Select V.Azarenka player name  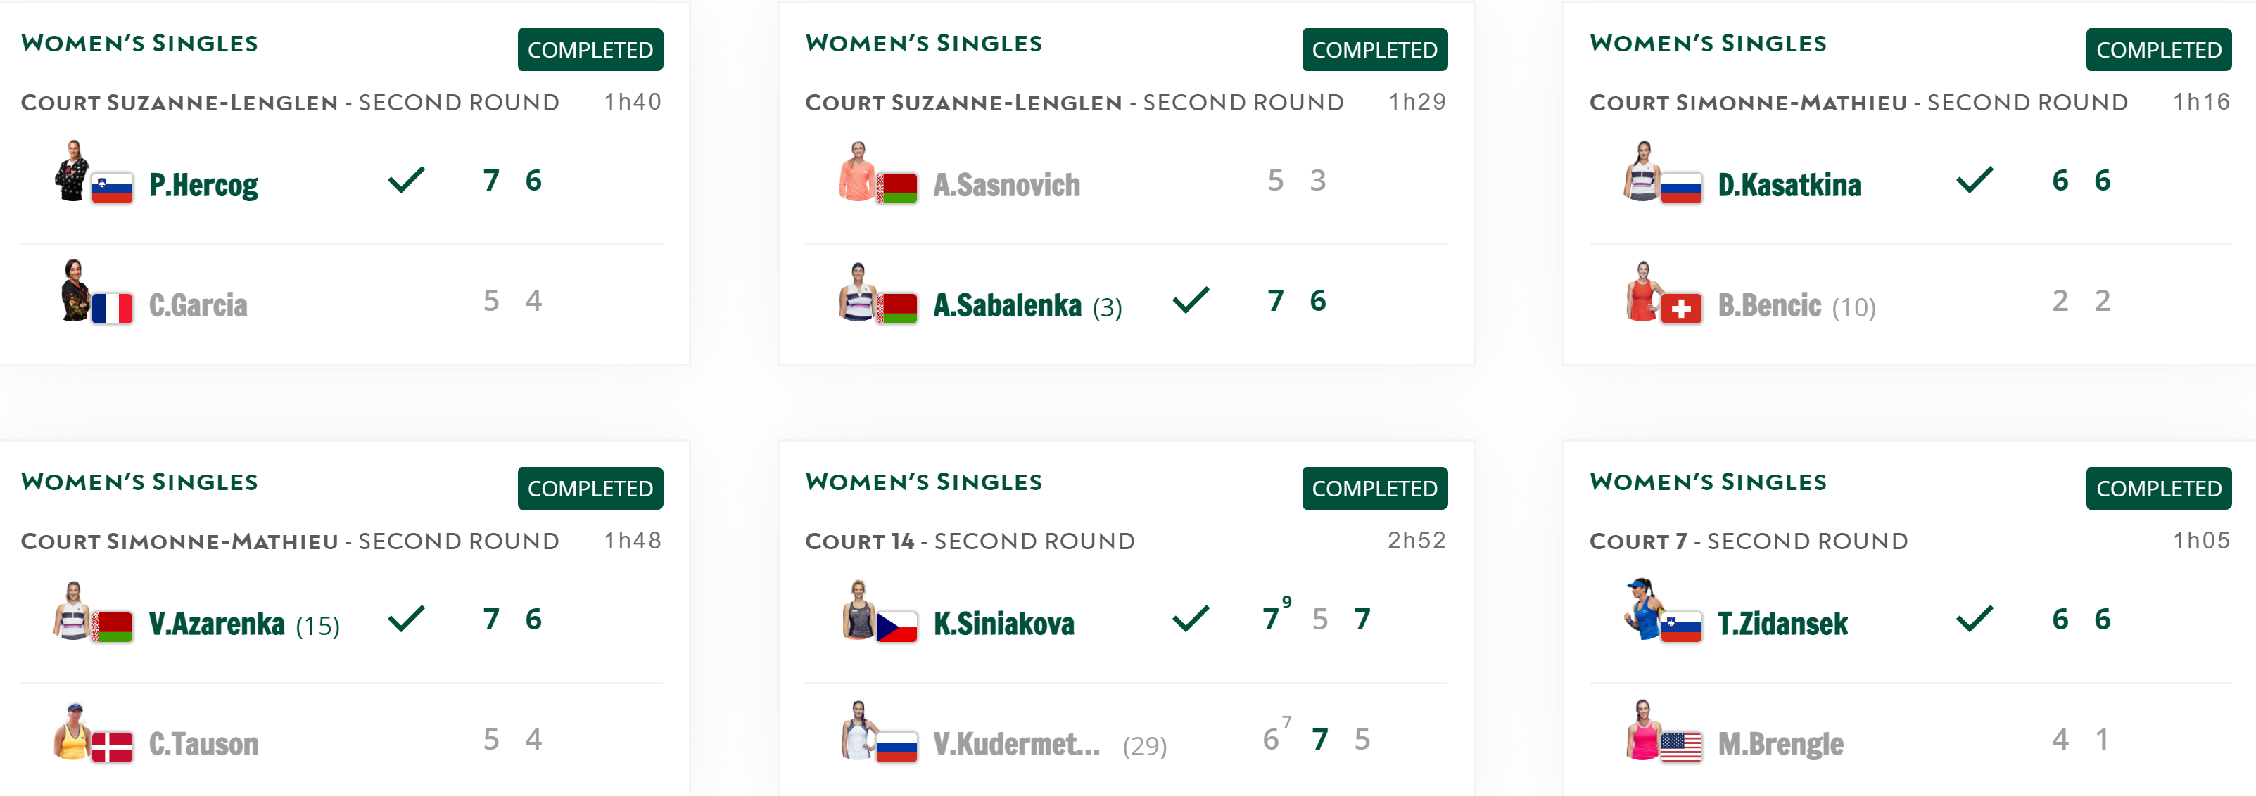pos(216,624)
